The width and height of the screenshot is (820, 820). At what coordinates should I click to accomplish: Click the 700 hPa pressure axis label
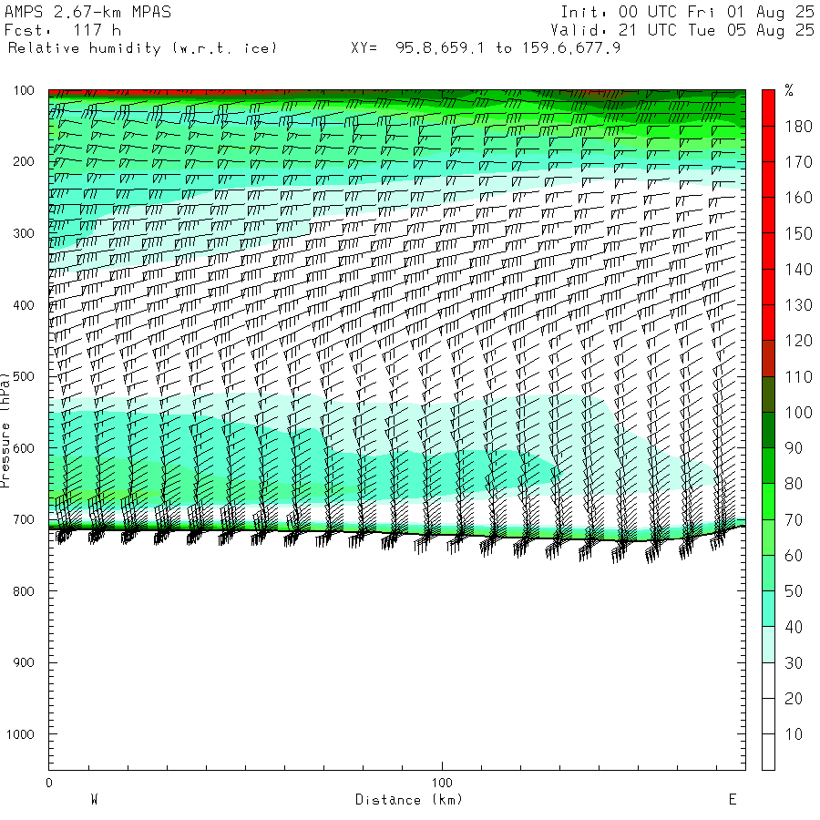pos(24,519)
